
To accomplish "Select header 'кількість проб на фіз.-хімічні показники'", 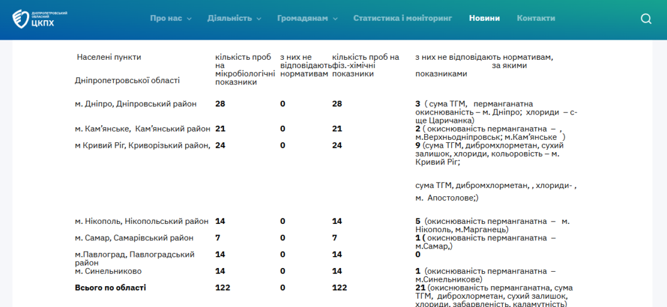I will 366,65.
